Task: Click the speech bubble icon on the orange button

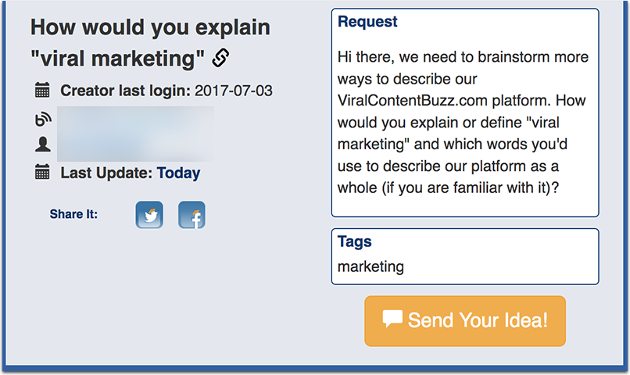Action: tap(392, 319)
